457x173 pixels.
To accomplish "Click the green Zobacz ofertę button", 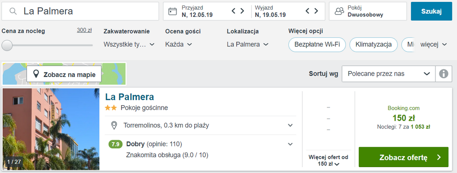I will pyautogui.click(x=404, y=158).
